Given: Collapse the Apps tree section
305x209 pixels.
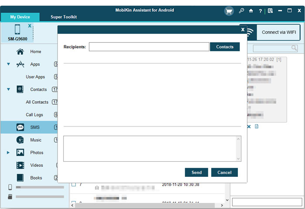Looking at the screenshot, I should coord(8,64).
